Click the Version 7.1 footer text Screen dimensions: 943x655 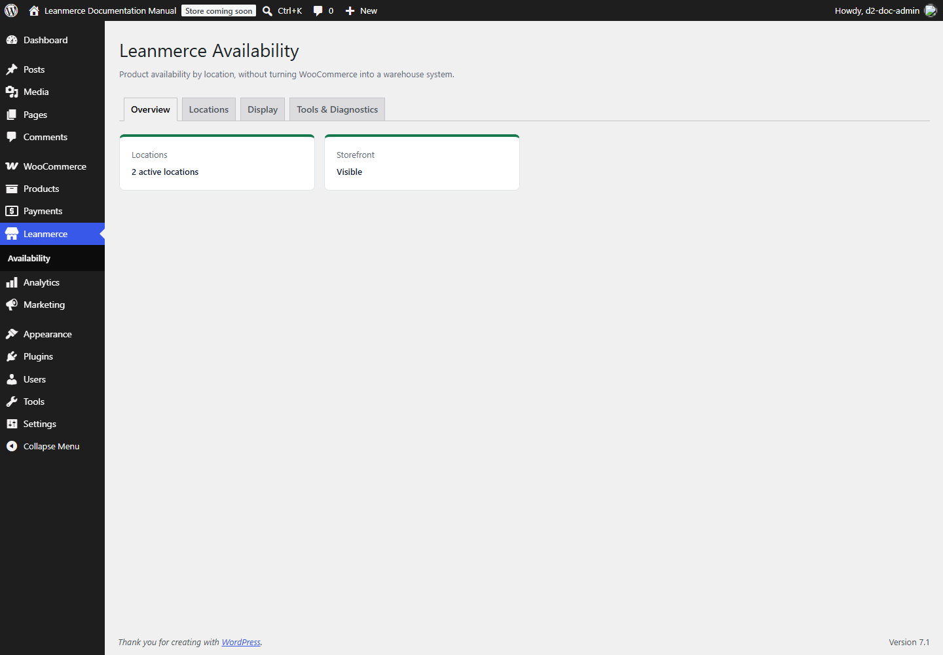click(909, 642)
